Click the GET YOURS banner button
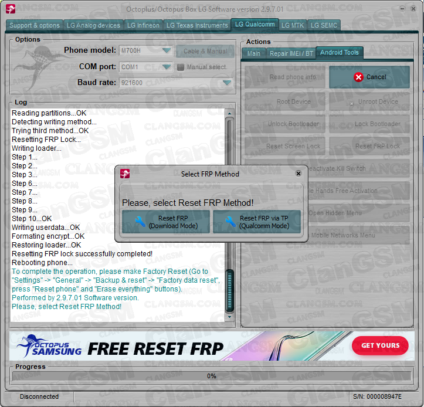 (x=380, y=345)
